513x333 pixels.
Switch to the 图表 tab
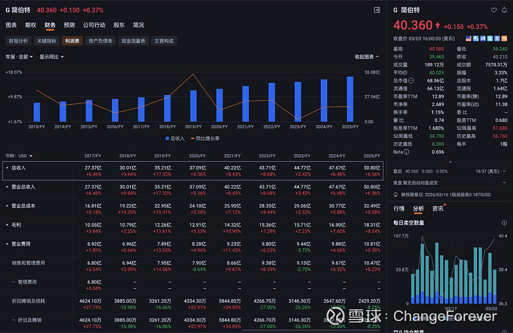point(11,25)
